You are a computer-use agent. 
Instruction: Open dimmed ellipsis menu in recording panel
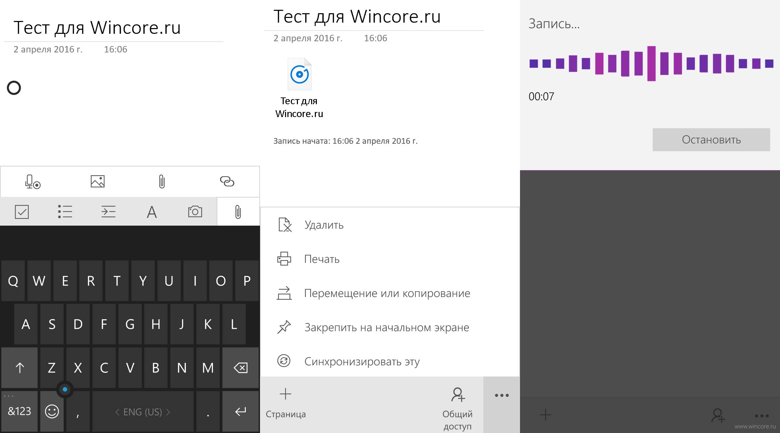point(762,416)
